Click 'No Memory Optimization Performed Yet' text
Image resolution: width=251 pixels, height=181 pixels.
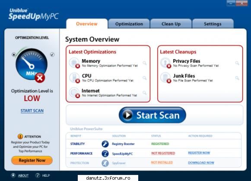[x=110, y=66]
